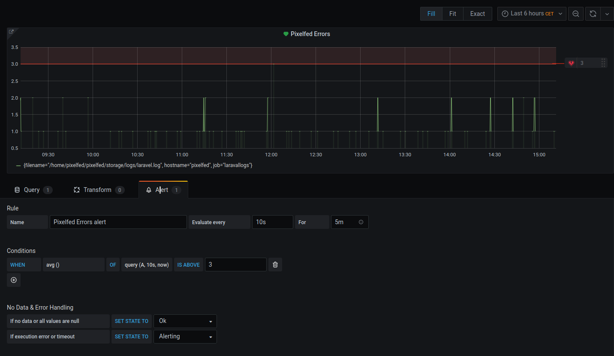Open the avg () reducer function selector
614x356 pixels.
[74, 265]
